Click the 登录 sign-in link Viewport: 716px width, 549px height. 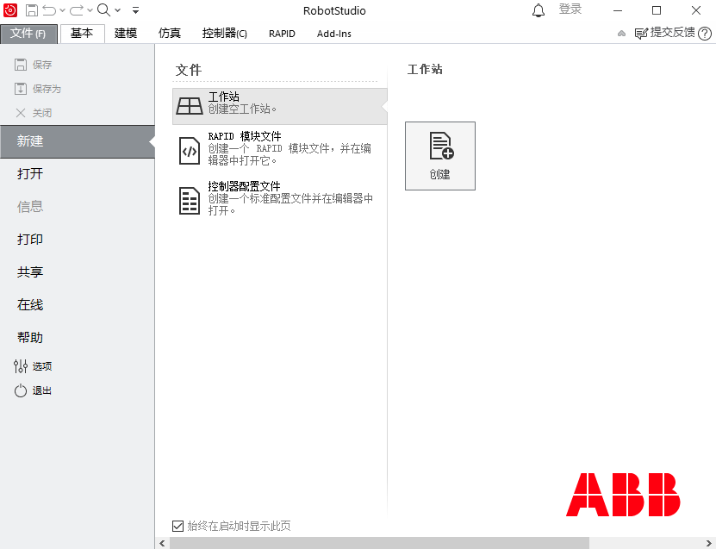(571, 9)
